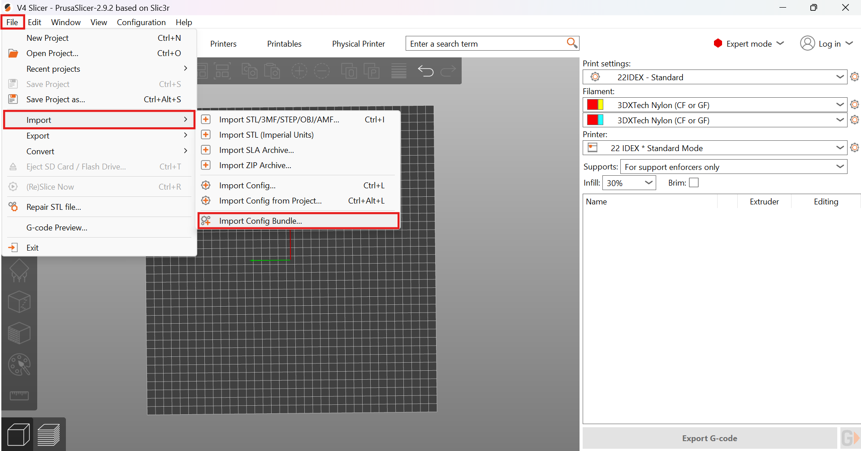The image size is (861, 451).
Task: Choose Import SLA Archive option
Action: [x=299, y=150]
